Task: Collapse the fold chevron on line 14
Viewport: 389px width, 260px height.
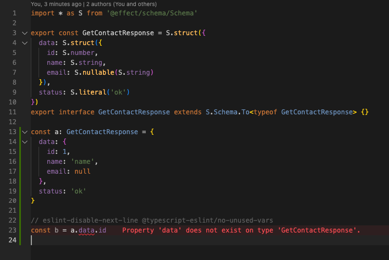Action: (25, 142)
